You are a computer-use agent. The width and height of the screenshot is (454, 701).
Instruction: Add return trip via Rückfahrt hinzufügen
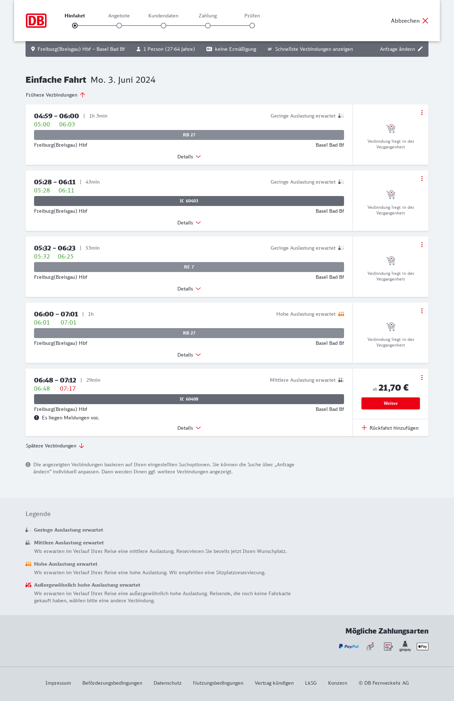coord(390,428)
